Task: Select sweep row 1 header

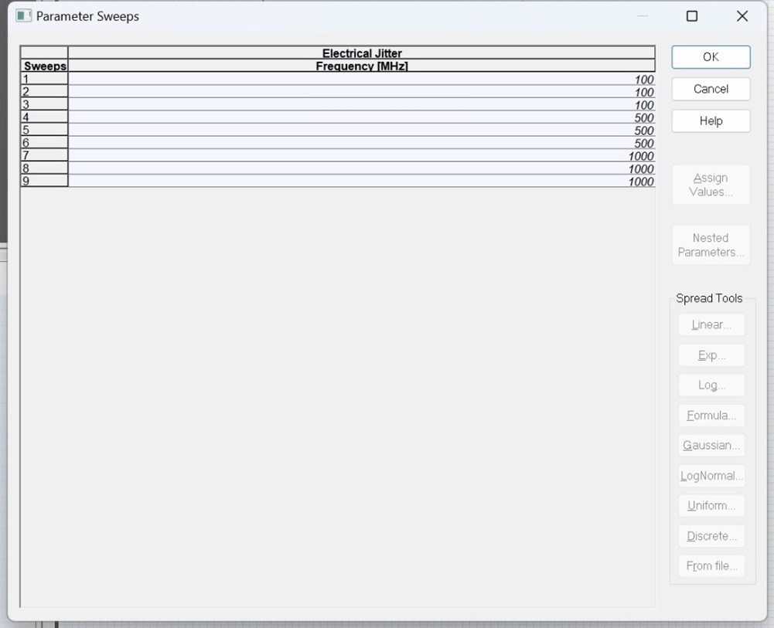Action: pyautogui.click(x=44, y=79)
